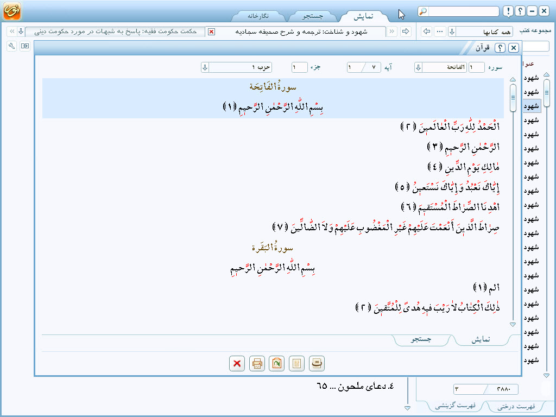Viewport: 556px width, 417px height.
Task: Select the جستجو tab inside Quran panel
Action: coord(422,339)
